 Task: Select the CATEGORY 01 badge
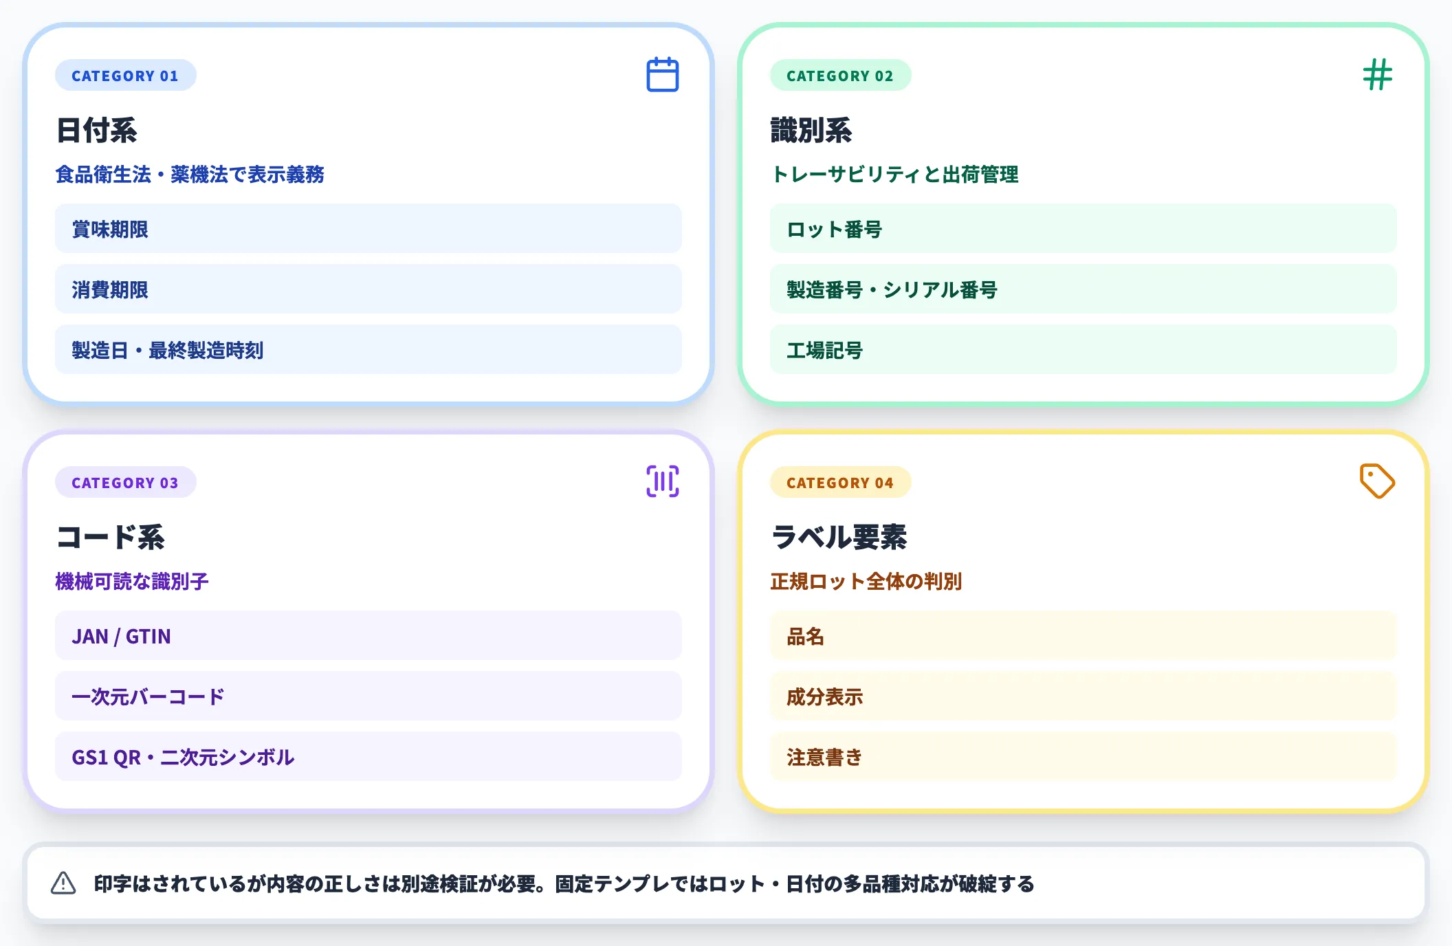click(x=125, y=76)
